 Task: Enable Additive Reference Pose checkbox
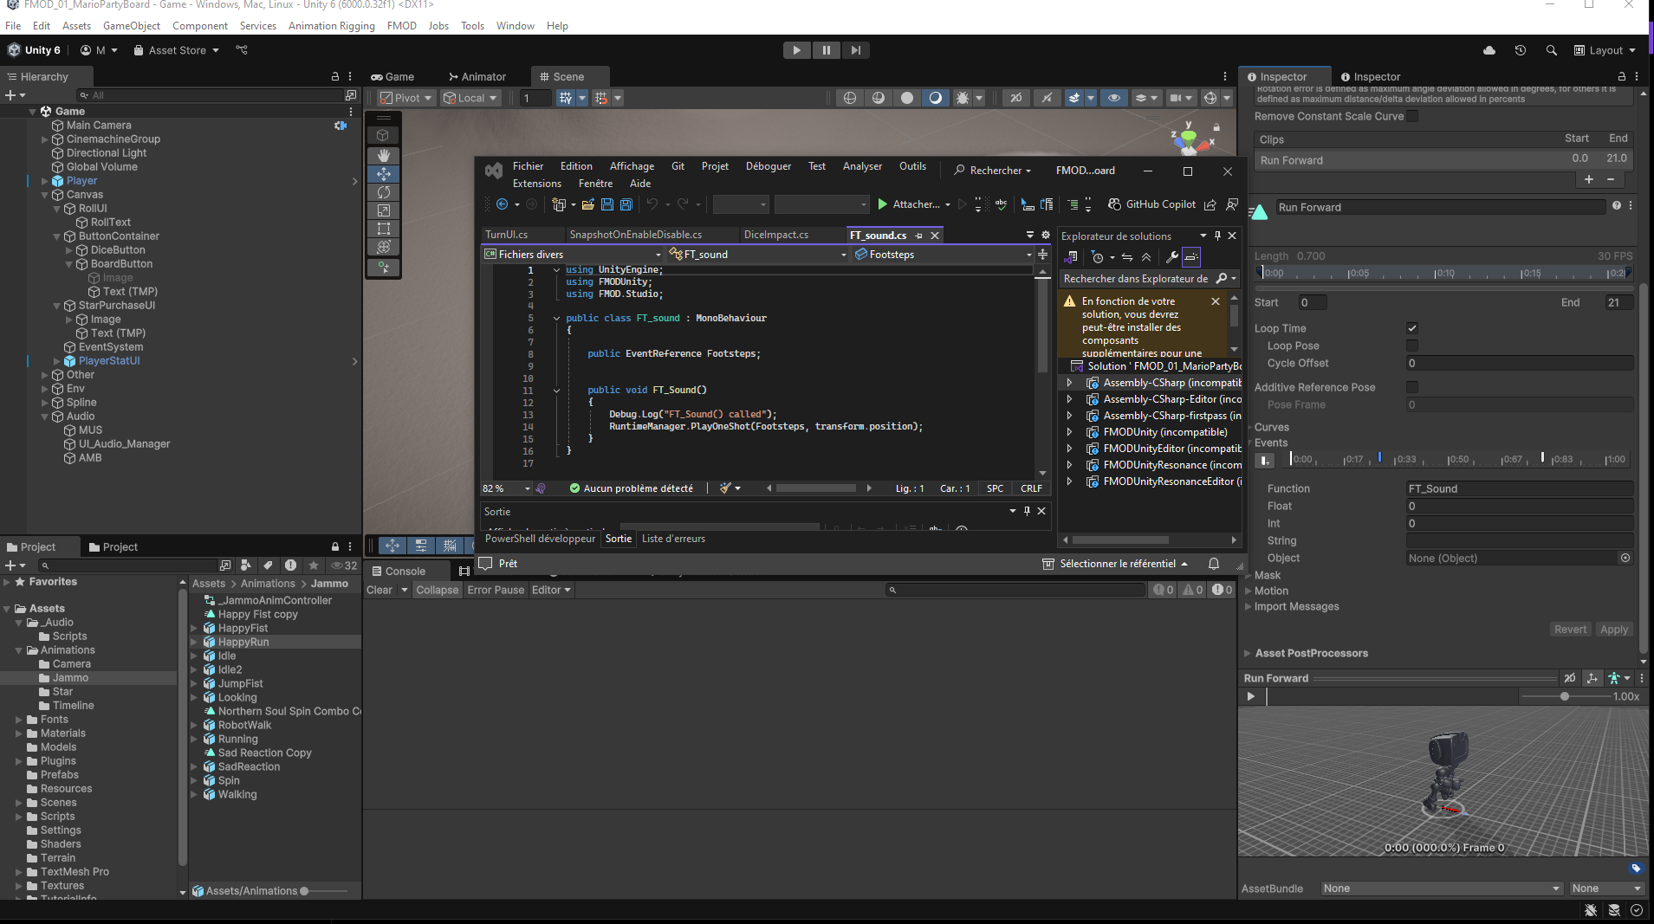click(x=1412, y=387)
